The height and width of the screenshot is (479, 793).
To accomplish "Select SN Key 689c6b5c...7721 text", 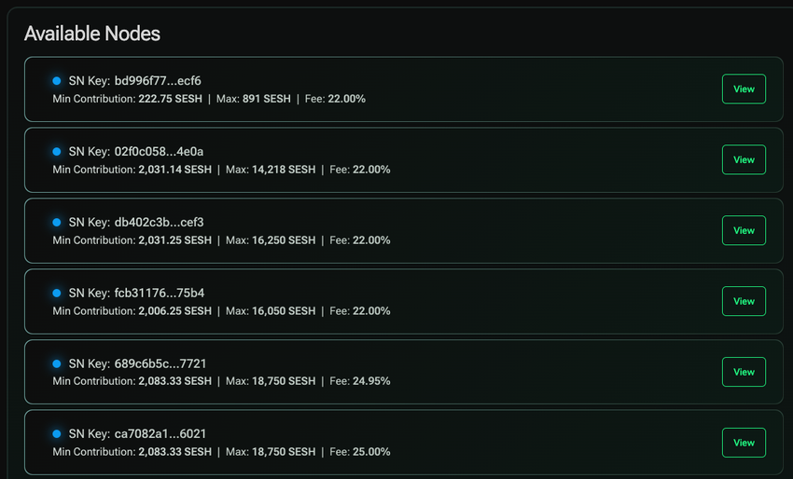I will 137,363.
